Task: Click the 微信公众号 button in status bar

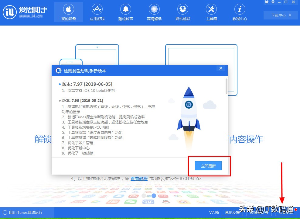Action: click(259, 213)
